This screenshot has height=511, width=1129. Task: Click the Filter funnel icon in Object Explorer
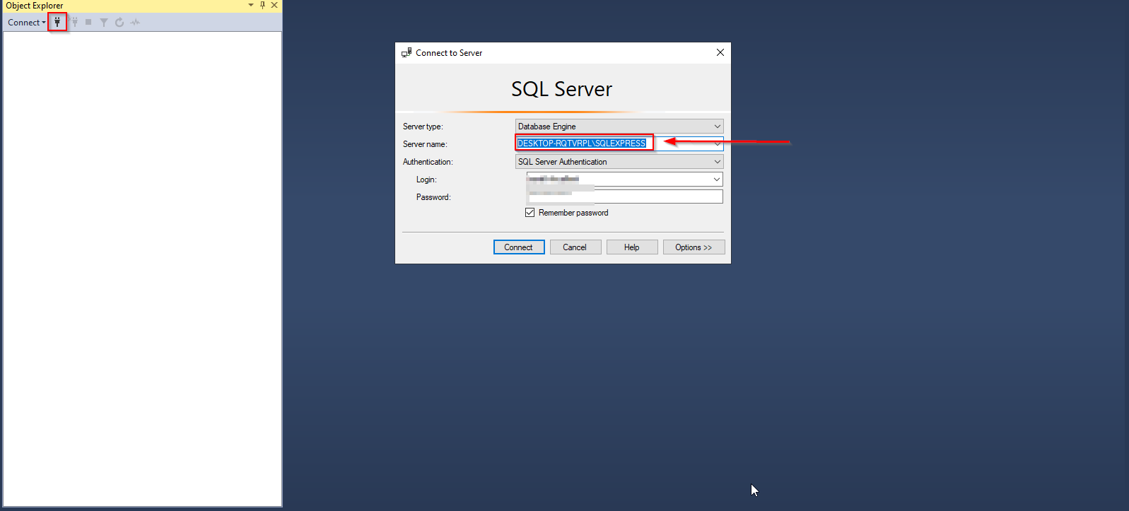[x=104, y=22]
